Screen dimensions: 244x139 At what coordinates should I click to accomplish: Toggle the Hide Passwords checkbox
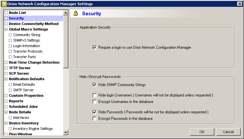pyautogui.click(x=94, y=112)
